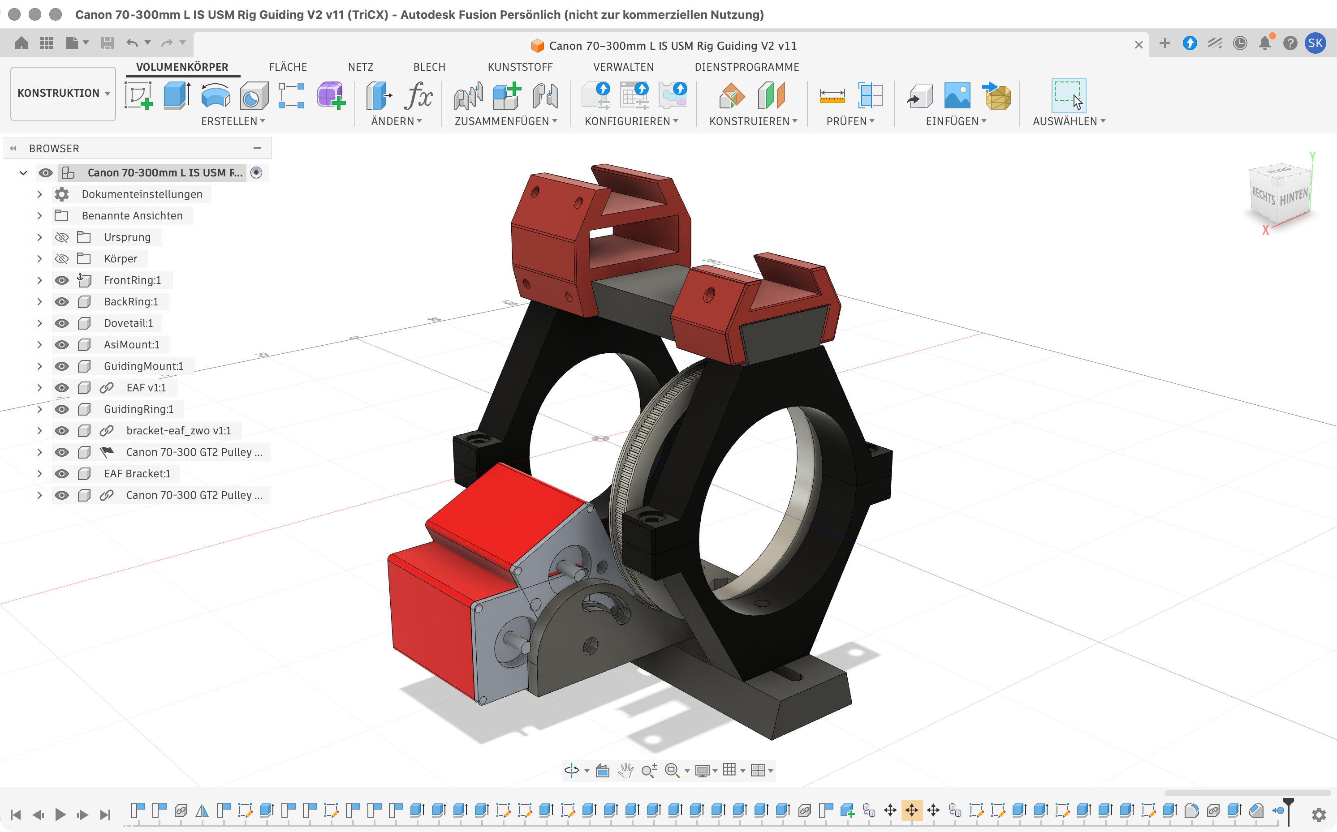The image size is (1337, 832).
Task: Open the KONSTRUKTION workspace dropdown
Action: pos(63,93)
